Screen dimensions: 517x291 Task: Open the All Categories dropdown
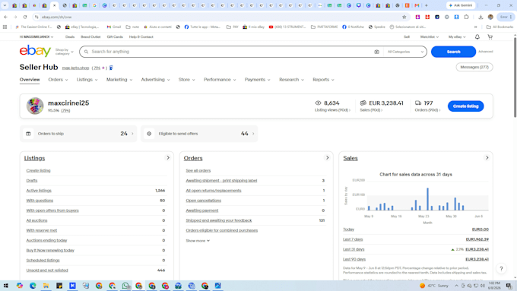(405, 52)
